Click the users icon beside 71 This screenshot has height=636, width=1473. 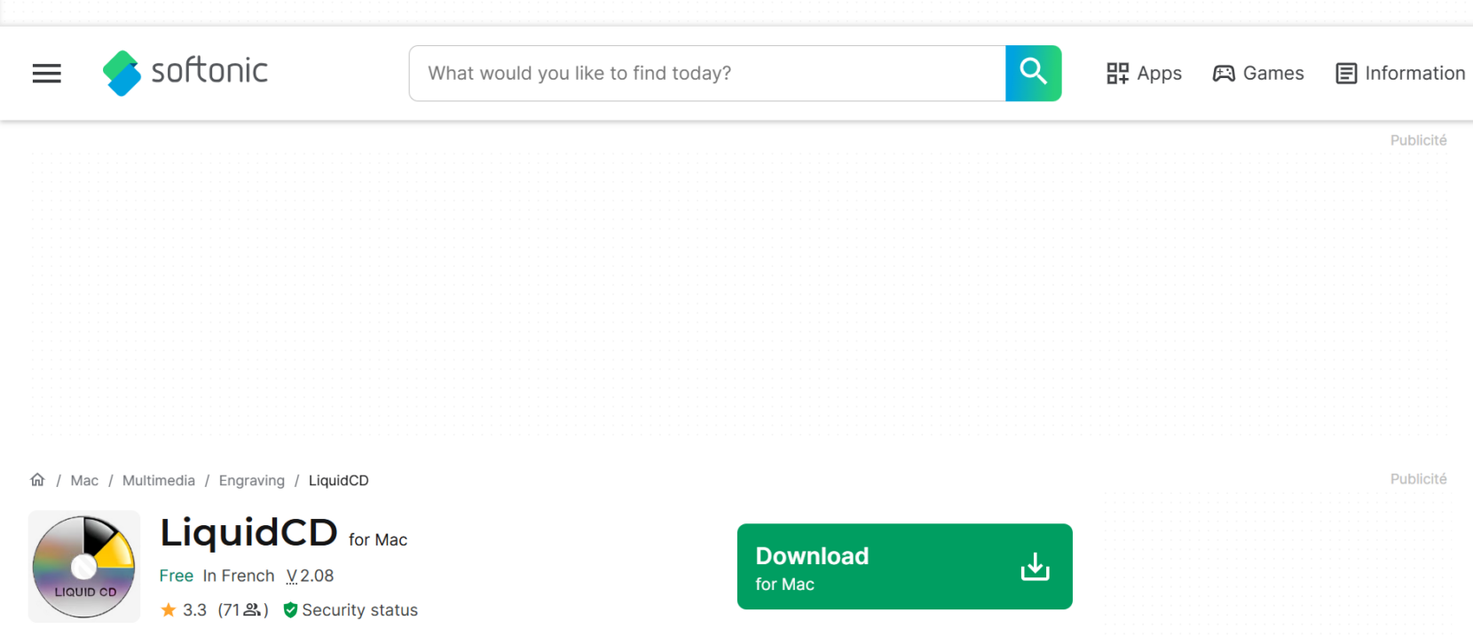pyautogui.click(x=252, y=609)
